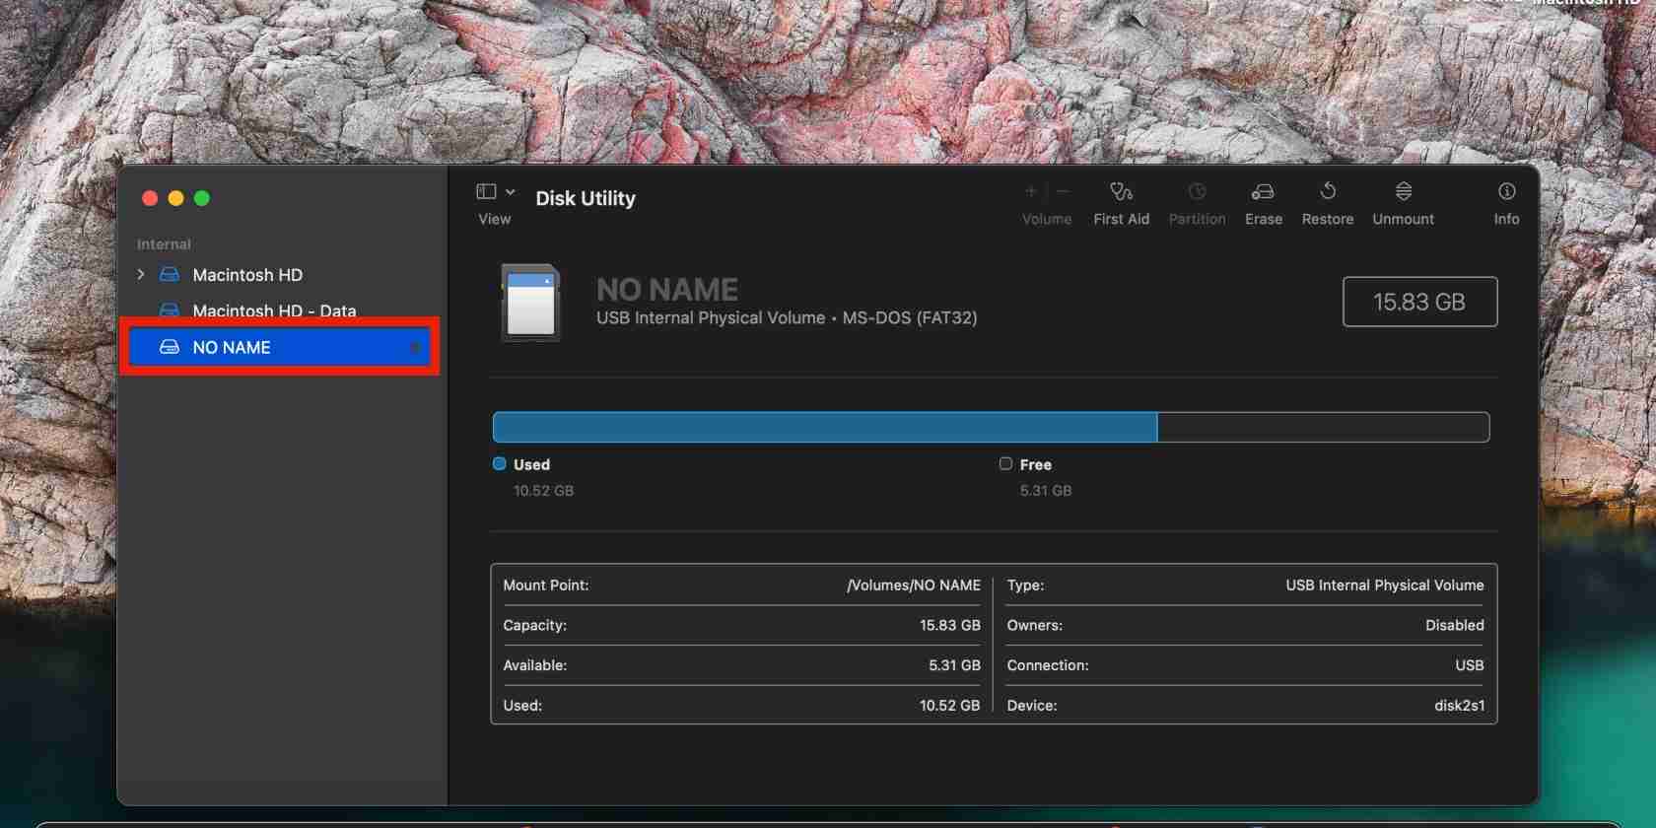Click the remove Volume minus icon
1656x828 pixels.
click(1064, 191)
